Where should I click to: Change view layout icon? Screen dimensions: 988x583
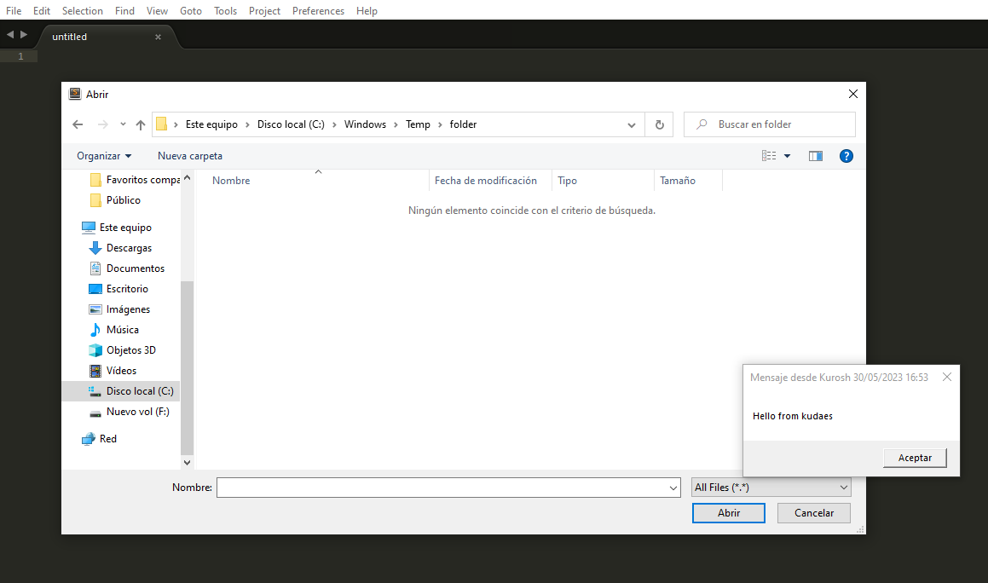point(769,156)
